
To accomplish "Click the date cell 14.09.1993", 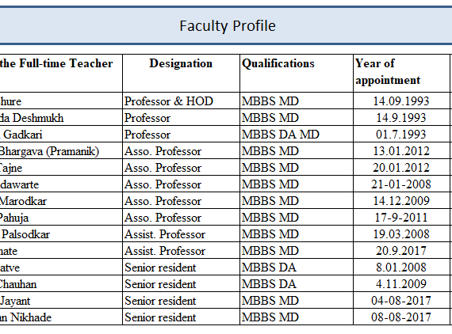I will (x=401, y=101).
